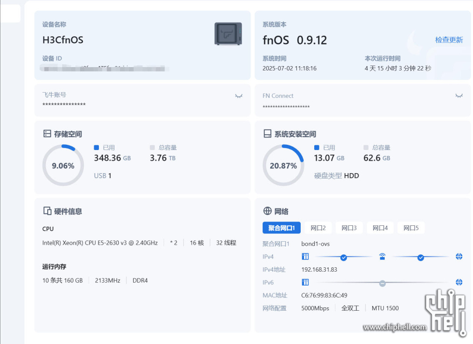Click the second checkmark status dot in the IPv4 row
This screenshot has width=473, height=344.
pyautogui.click(x=420, y=258)
